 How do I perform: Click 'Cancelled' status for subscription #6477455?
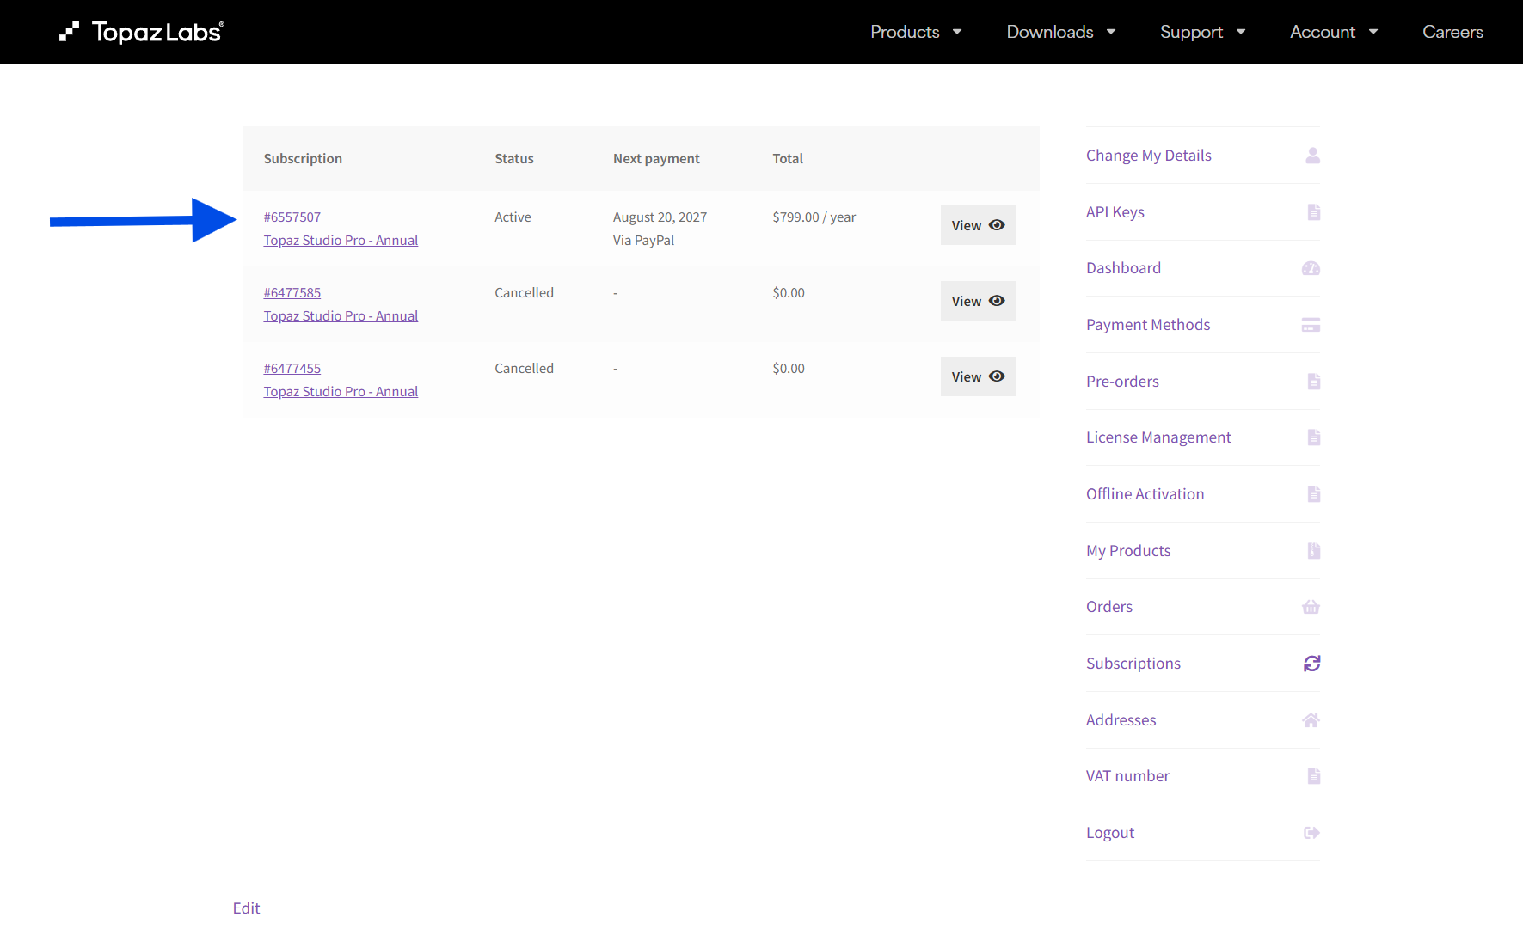(524, 369)
